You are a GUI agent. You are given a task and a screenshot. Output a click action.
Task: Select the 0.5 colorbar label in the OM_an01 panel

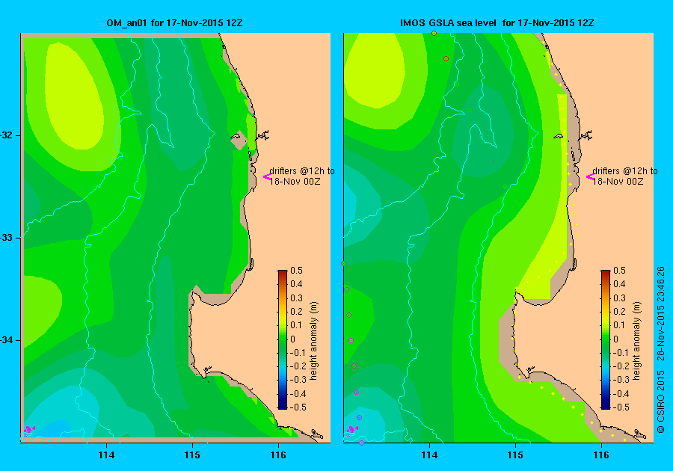tap(296, 270)
